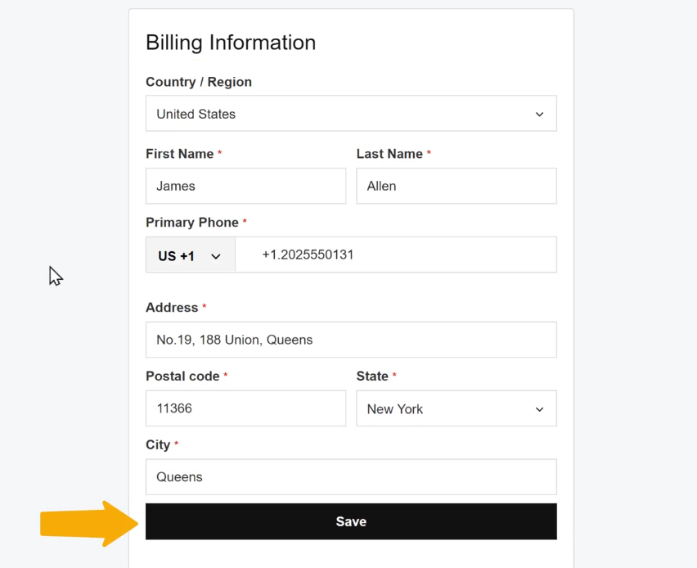Edit the phone number +1.2025550131 field
Screen dimensions: 697x568
click(396, 255)
